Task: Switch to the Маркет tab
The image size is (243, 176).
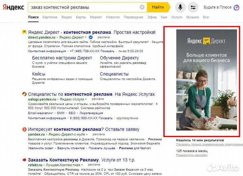Action: click(96, 17)
